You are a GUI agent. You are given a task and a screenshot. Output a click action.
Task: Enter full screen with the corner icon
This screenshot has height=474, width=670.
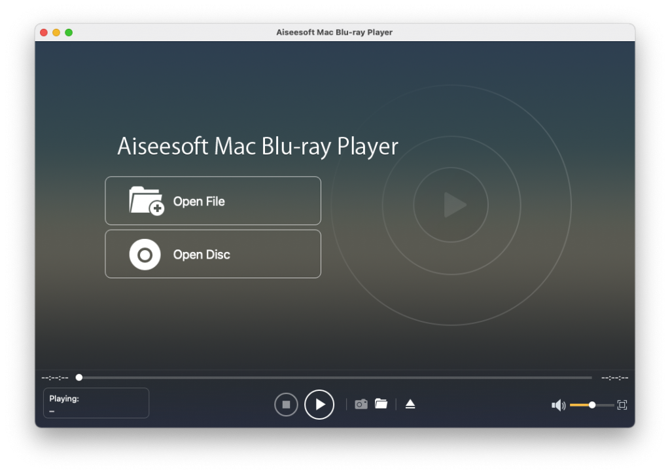pos(622,405)
